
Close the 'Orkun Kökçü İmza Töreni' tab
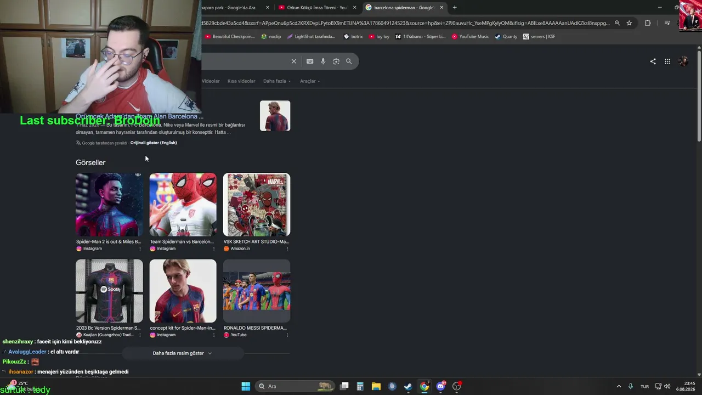pyautogui.click(x=354, y=8)
